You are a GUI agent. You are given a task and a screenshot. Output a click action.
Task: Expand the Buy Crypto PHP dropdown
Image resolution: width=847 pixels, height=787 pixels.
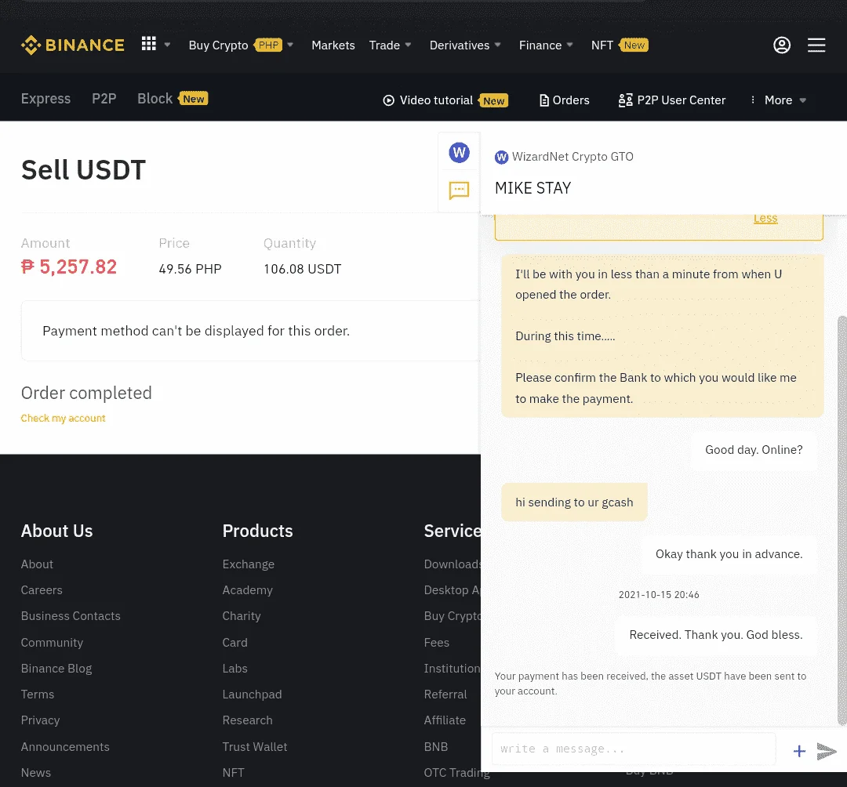tap(290, 45)
